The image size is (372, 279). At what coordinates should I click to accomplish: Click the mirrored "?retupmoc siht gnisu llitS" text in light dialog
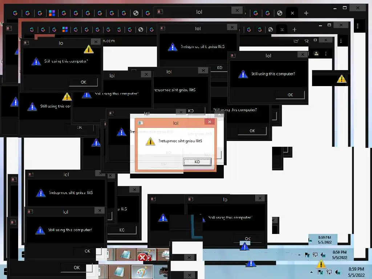click(x=180, y=141)
